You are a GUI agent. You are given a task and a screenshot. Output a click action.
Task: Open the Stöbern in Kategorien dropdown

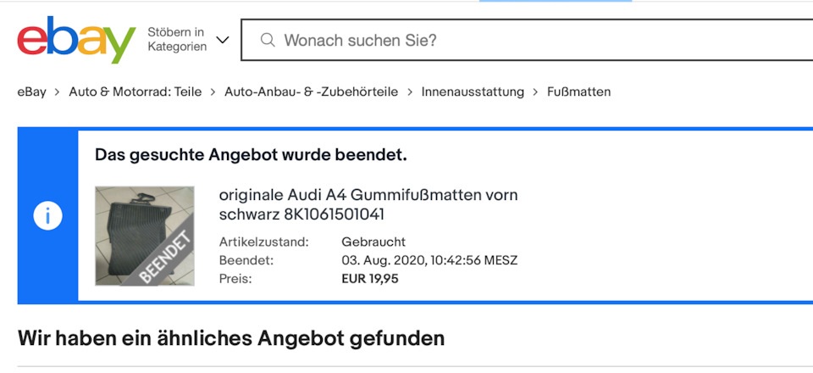click(188, 40)
